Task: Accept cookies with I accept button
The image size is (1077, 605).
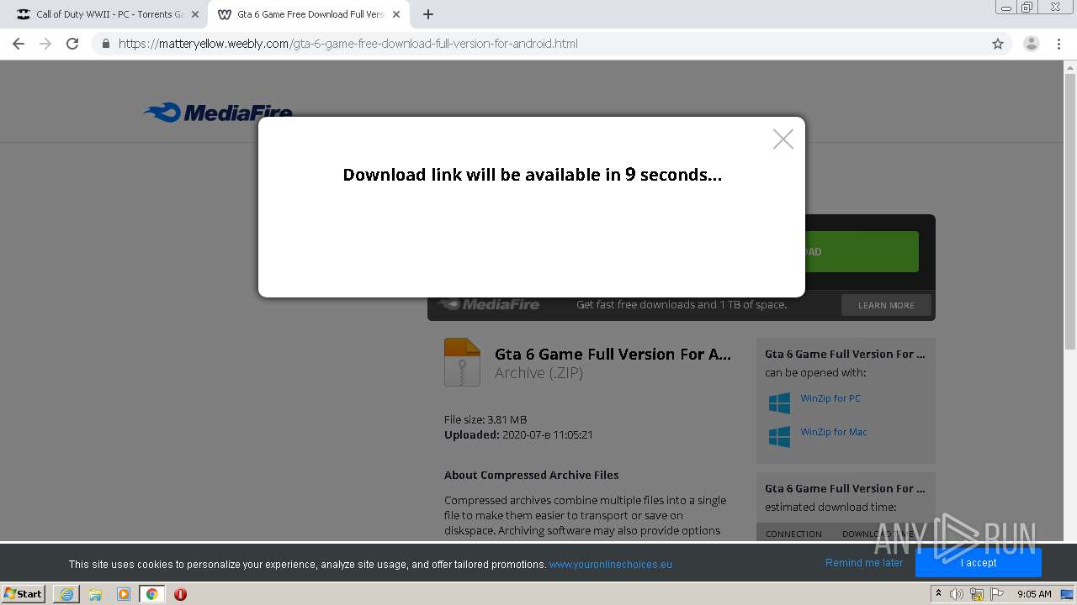Action: point(979,563)
